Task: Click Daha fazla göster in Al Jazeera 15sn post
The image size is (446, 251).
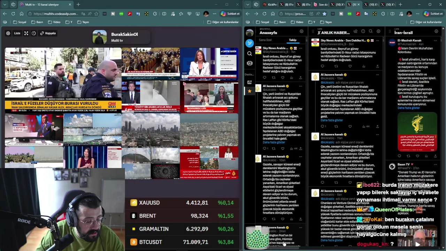Action: point(332,120)
